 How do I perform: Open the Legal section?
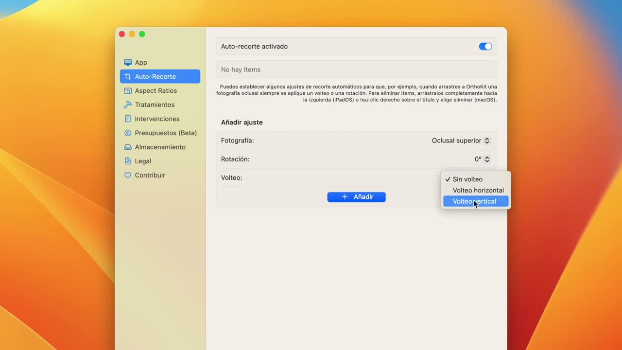point(160,161)
